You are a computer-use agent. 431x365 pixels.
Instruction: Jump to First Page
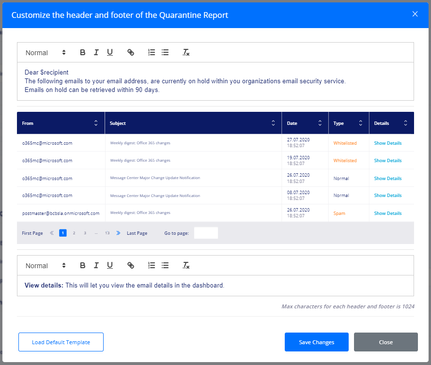tap(32, 233)
